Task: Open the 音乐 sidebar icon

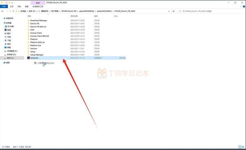Action: [6, 44]
